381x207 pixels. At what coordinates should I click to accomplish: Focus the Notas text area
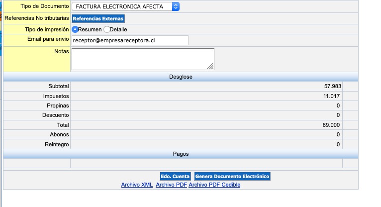point(142,59)
